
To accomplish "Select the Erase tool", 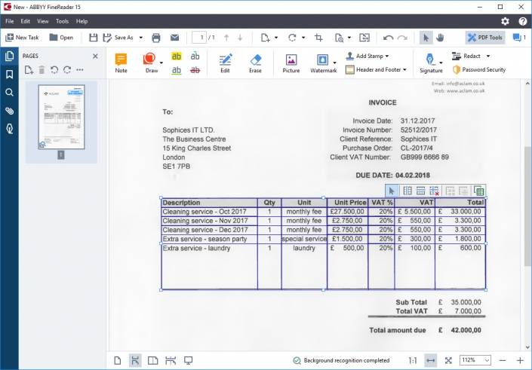I will [x=255, y=63].
